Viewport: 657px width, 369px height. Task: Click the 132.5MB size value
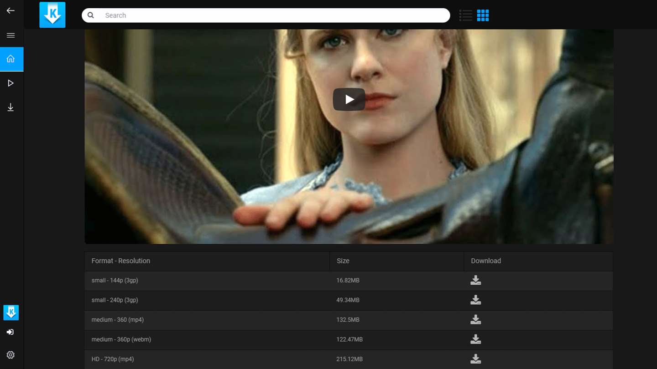348,320
